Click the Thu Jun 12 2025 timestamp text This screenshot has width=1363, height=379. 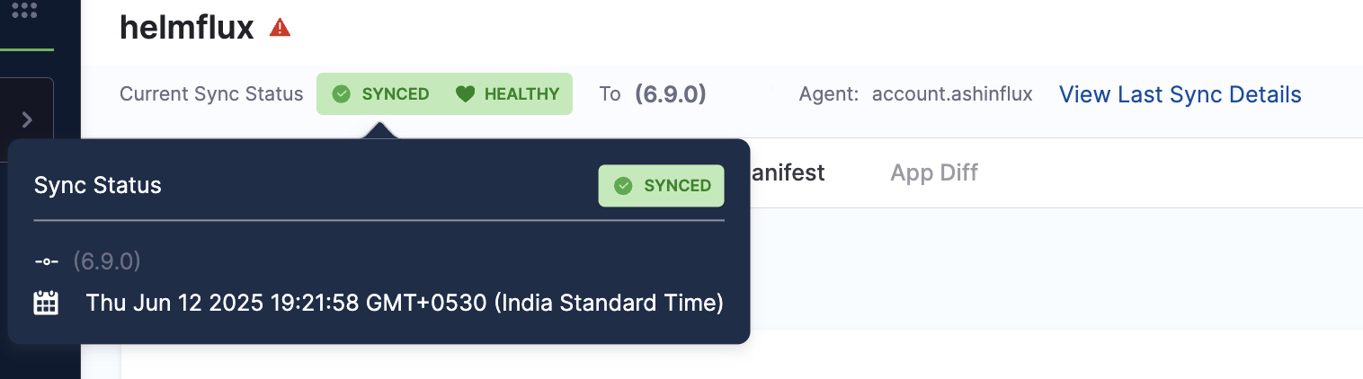tap(405, 303)
